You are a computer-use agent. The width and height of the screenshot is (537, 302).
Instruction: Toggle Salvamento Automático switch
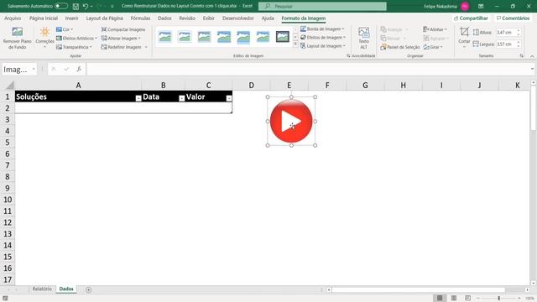click(x=61, y=6)
